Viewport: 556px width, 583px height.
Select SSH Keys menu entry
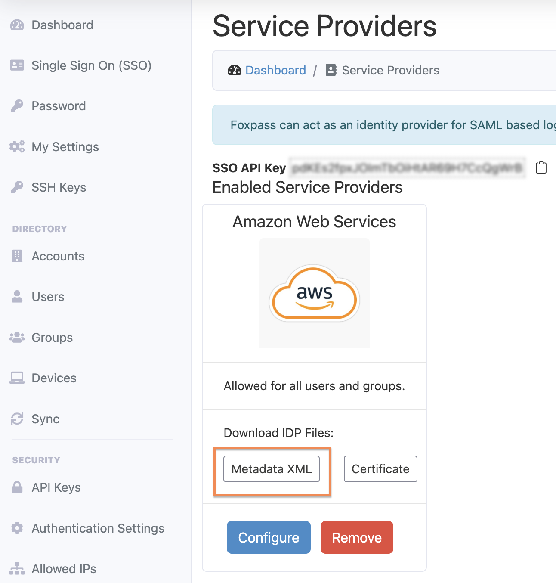coord(59,187)
